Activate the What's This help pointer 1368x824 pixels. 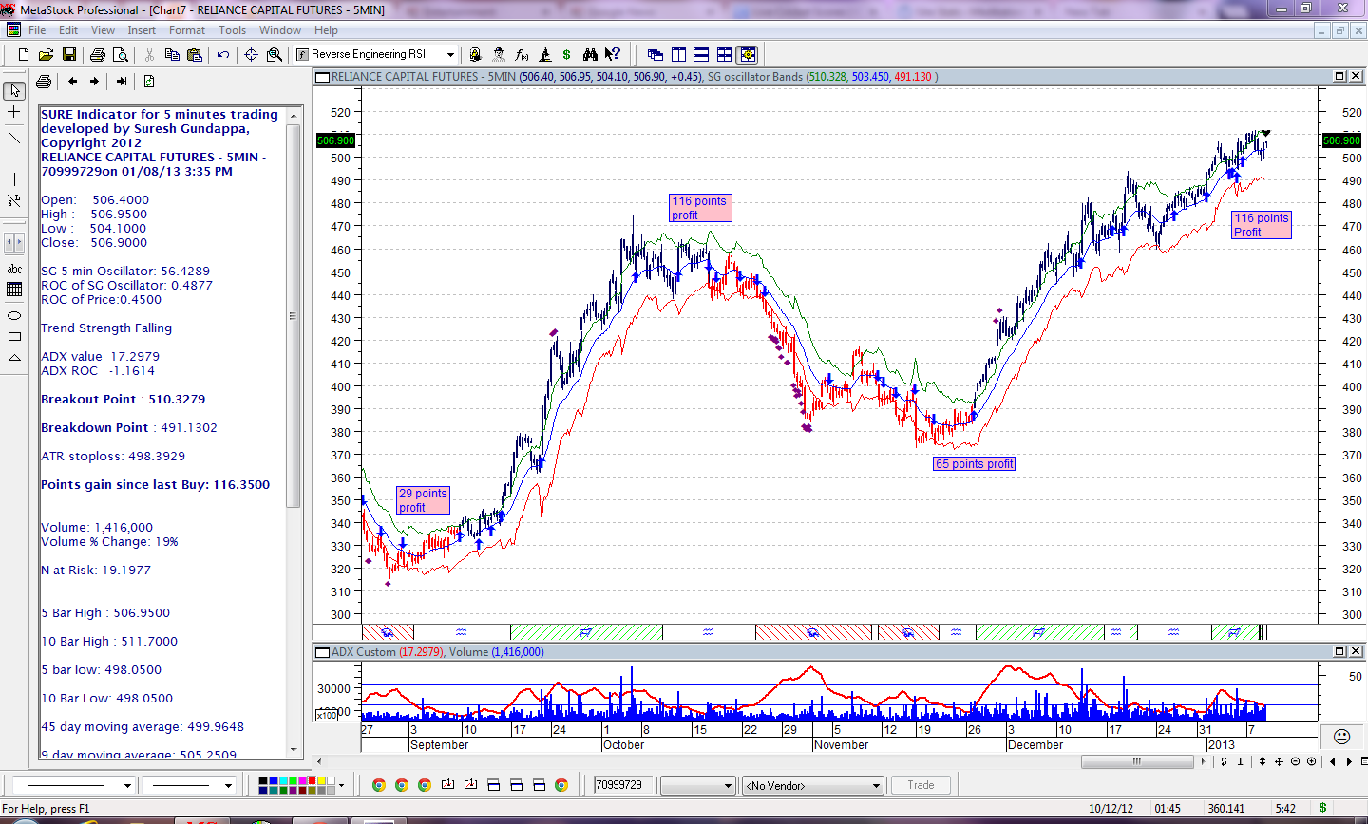tap(613, 54)
